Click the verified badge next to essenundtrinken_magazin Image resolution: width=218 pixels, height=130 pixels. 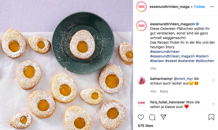point(197,24)
